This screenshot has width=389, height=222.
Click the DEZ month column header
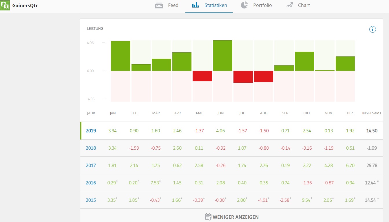point(350,113)
